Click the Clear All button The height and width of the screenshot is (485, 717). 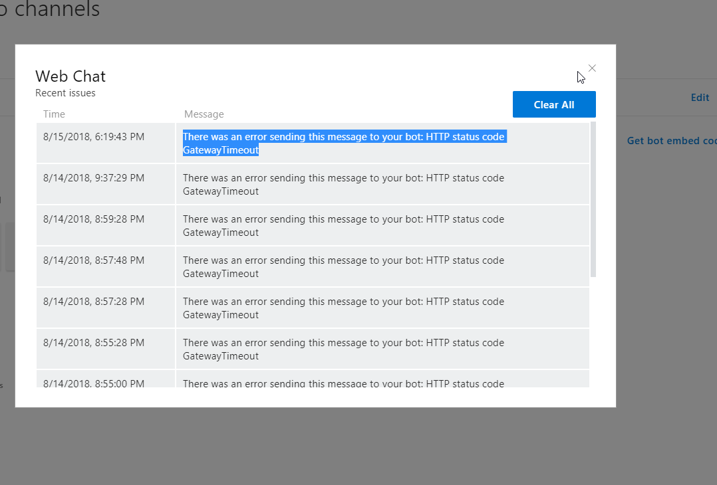point(554,104)
